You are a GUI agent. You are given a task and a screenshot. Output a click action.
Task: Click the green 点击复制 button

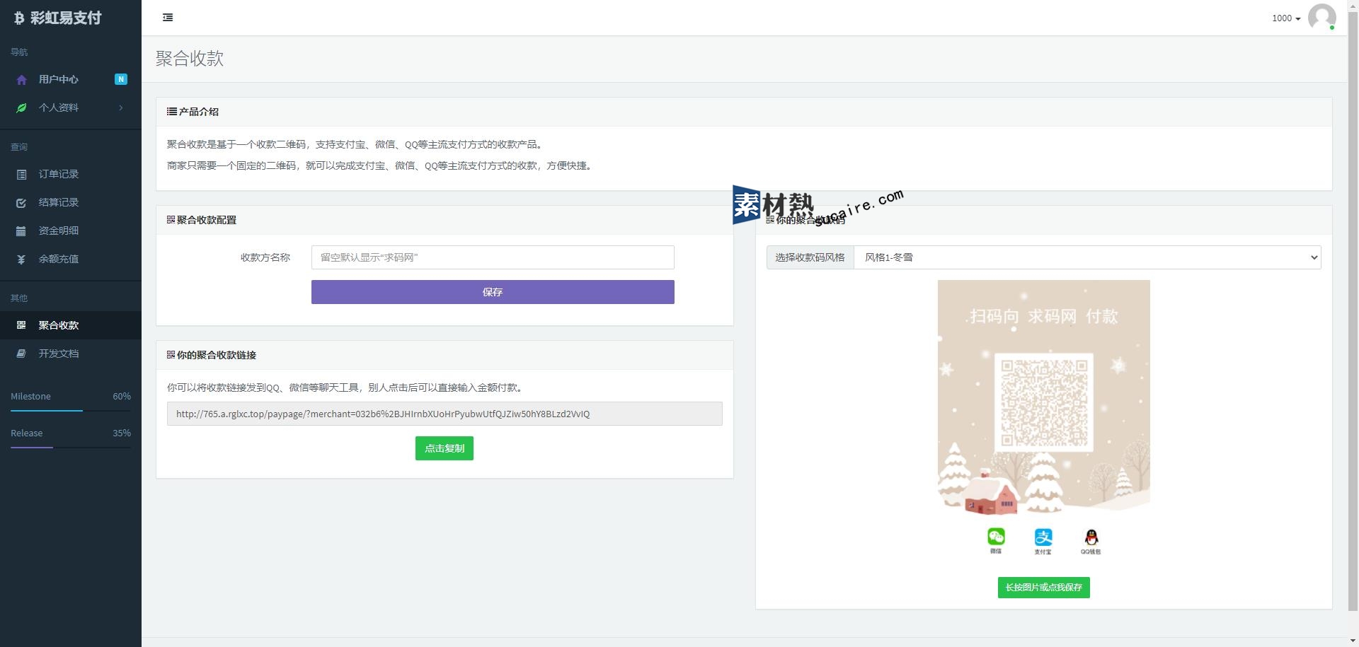445,448
